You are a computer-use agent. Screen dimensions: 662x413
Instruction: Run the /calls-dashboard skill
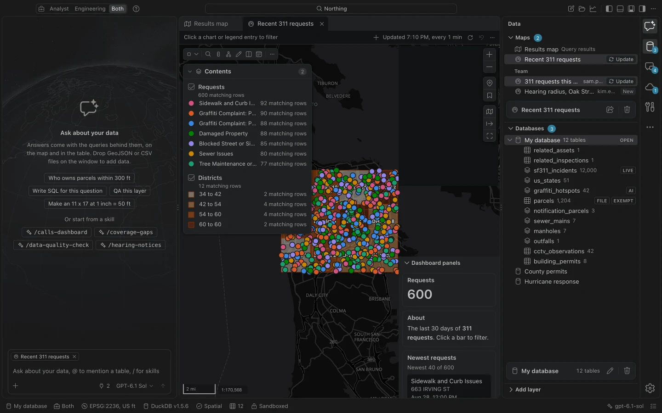click(57, 232)
